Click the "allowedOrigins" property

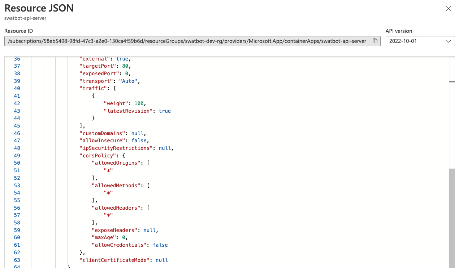[116, 163]
